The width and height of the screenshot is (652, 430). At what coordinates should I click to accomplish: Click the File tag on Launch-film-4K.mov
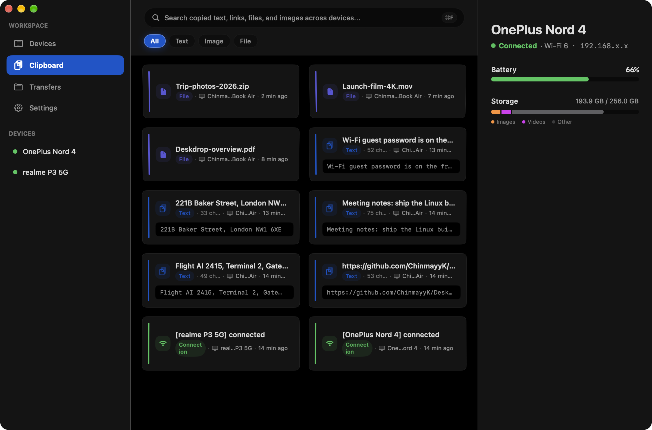(351, 96)
